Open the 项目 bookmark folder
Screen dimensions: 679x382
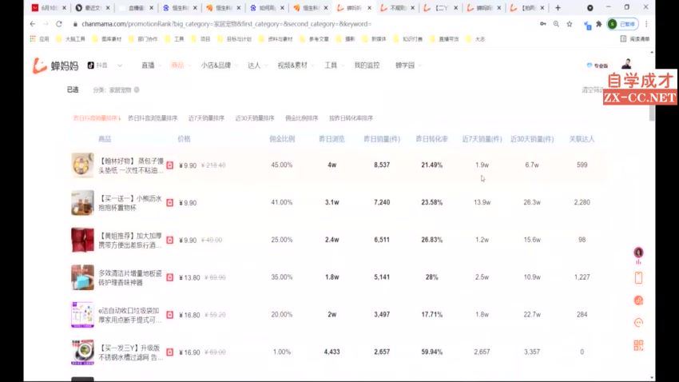coord(201,39)
